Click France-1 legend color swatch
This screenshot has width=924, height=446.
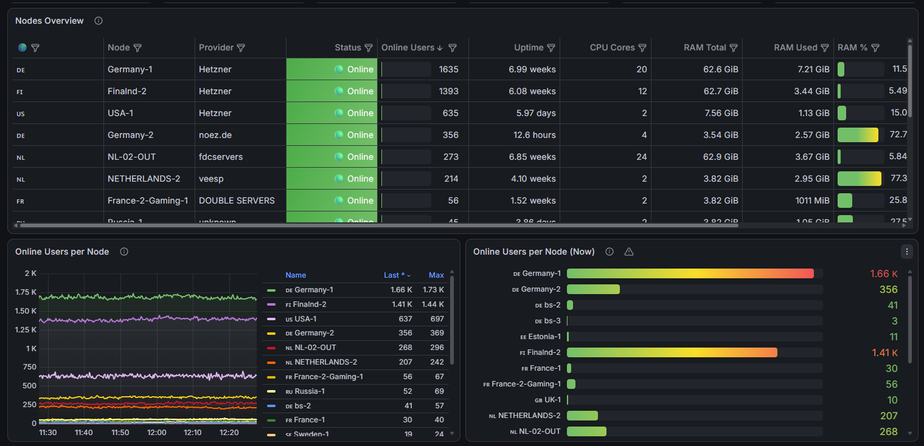[x=271, y=420]
